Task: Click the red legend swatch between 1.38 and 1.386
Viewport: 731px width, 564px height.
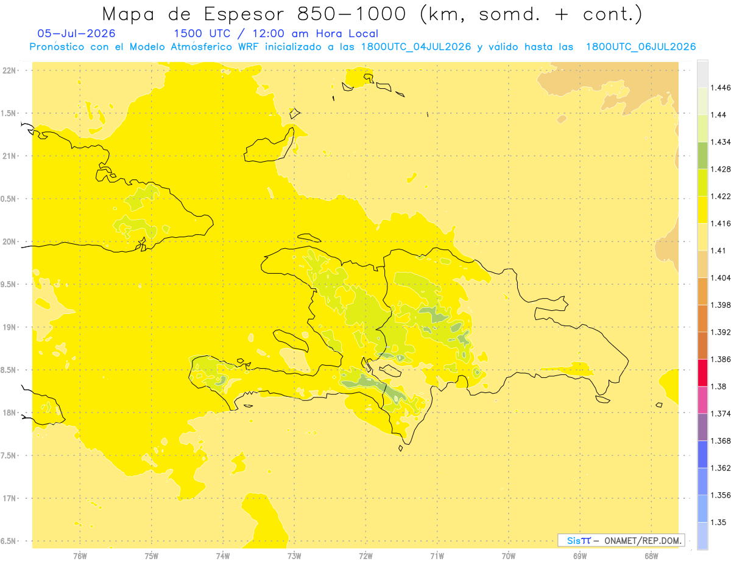Action: pyautogui.click(x=702, y=373)
